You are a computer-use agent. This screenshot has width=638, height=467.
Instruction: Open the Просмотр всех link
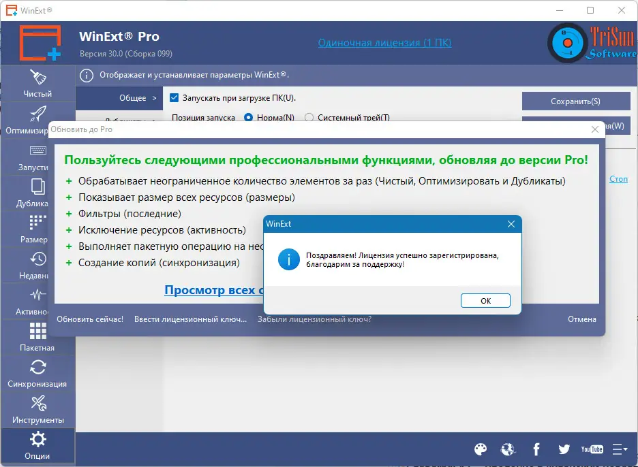pyautogui.click(x=214, y=290)
